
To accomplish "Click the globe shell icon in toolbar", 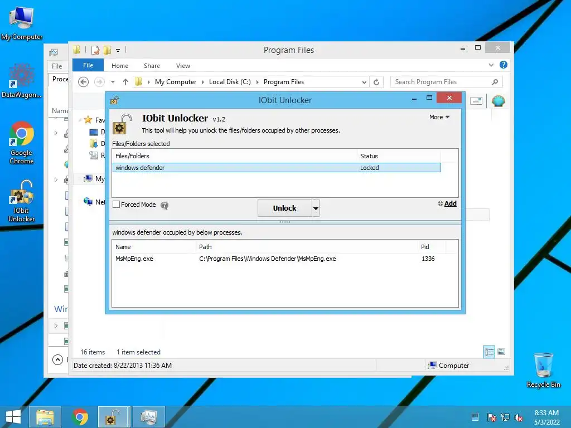I will [x=498, y=101].
